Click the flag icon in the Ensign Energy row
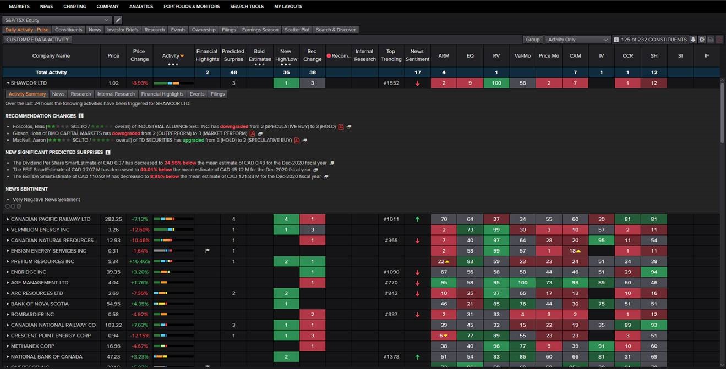 (208, 250)
